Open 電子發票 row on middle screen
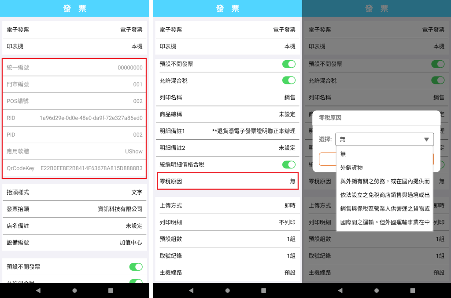This screenshot has height=298, width=451. point(228,29)
